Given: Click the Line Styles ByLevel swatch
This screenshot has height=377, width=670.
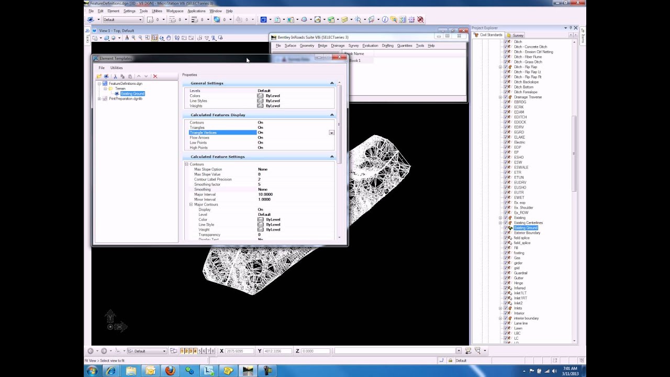Looking at the screenshot, I should pyautogui.click(x=260, y=101).
